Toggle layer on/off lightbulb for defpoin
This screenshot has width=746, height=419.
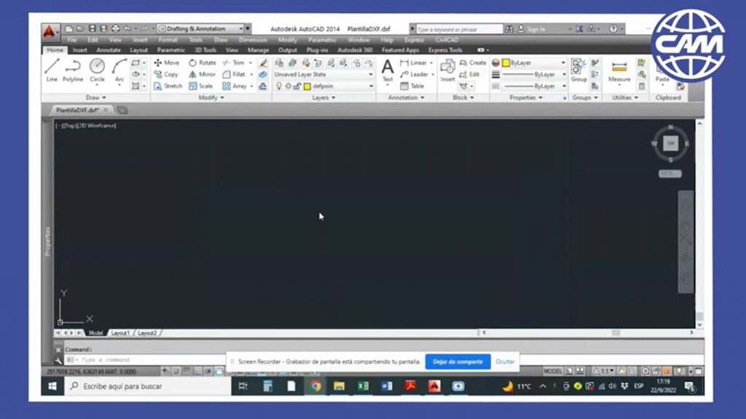click(279, 86)
